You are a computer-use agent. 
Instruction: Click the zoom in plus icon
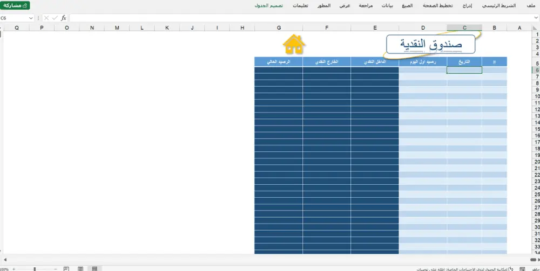(x=14, y=269)
